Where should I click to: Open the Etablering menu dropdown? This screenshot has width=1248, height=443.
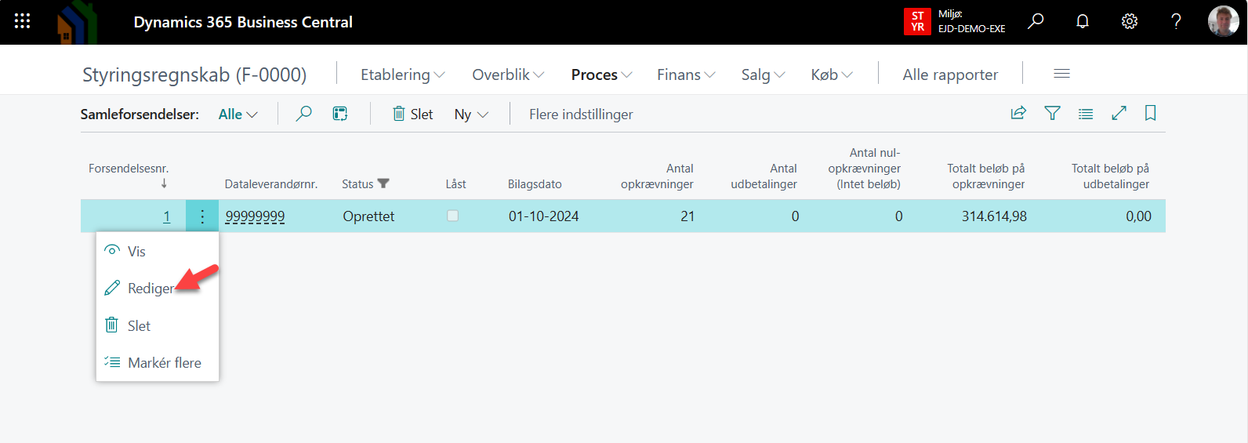(x=402, y=74)
